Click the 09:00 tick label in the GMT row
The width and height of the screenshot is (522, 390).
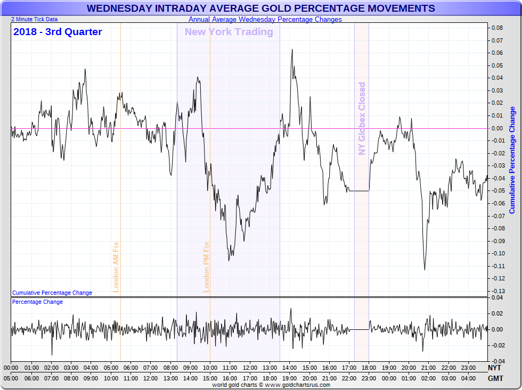click(x=91, y=378)
